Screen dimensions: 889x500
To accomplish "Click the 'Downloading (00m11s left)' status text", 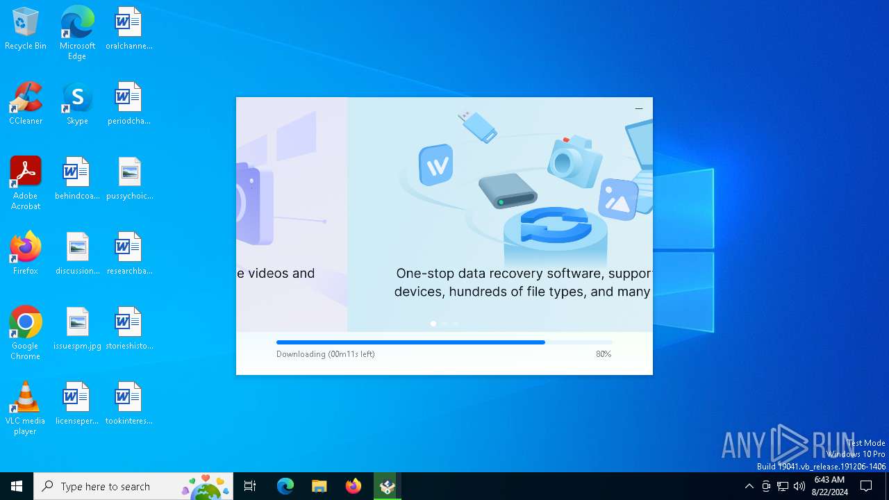I will (x=326, y=354).
